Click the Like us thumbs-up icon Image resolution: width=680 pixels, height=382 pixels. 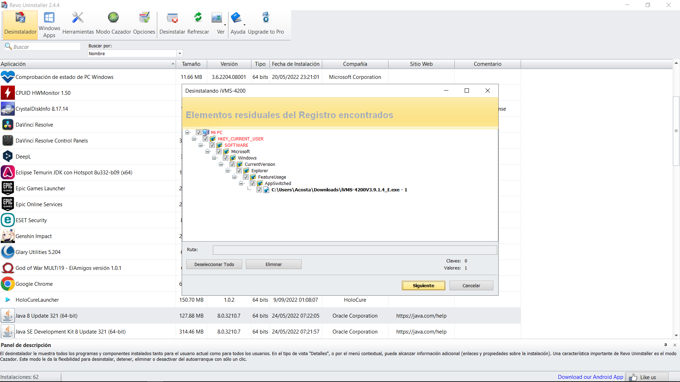pyautogui.click(x=633, y=377)
